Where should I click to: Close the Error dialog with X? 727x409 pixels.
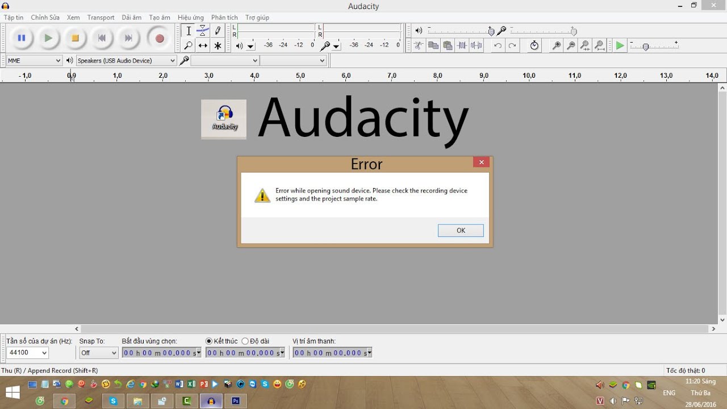point(481,162)
